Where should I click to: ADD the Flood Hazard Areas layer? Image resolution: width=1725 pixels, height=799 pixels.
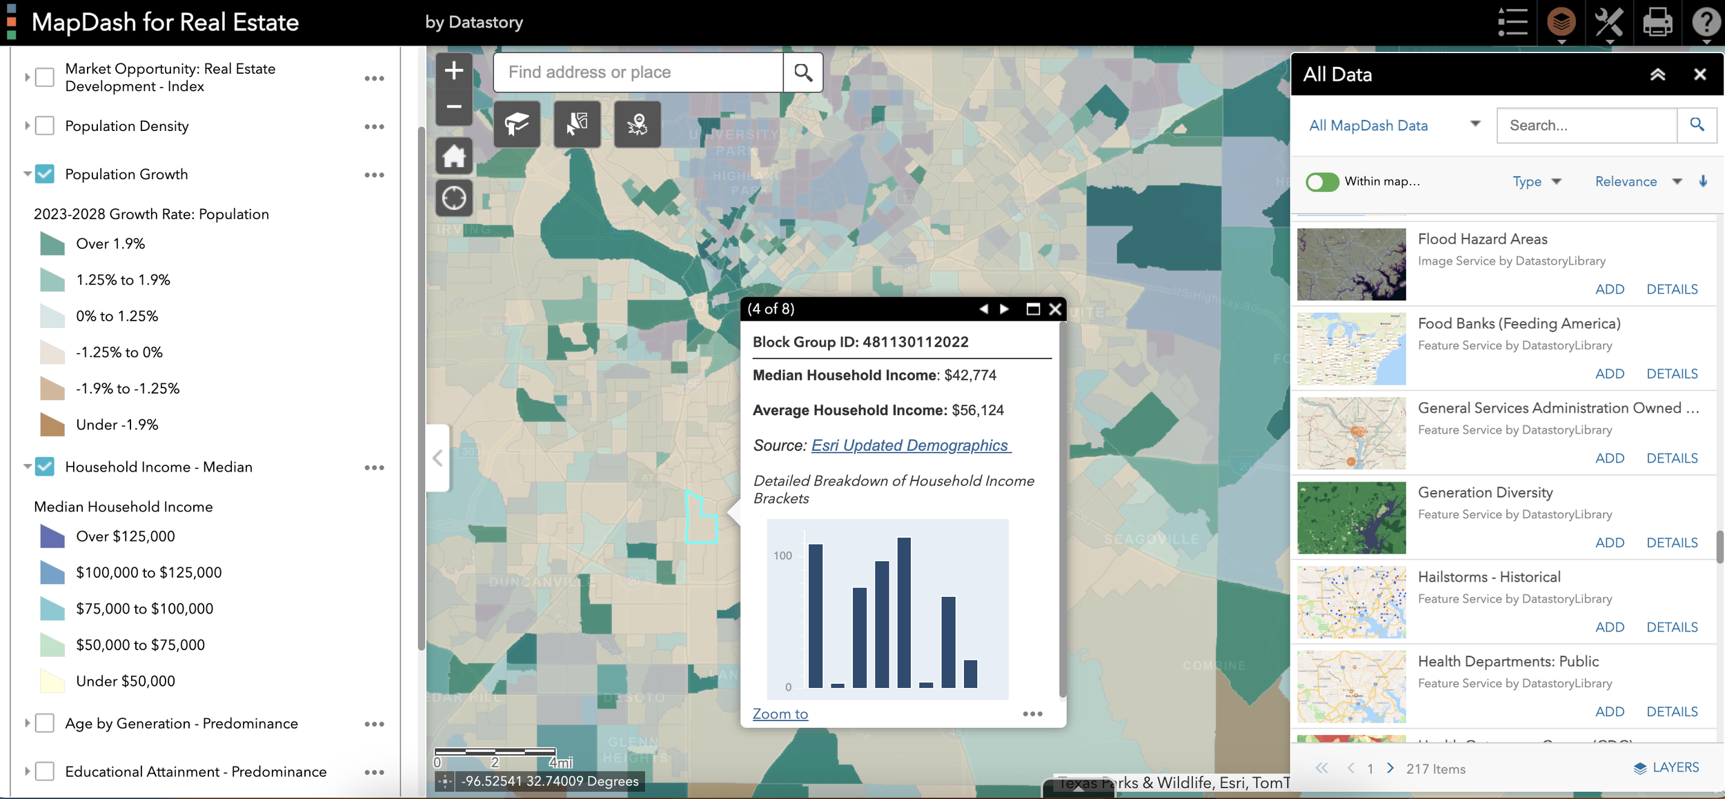click(1610, 289)
